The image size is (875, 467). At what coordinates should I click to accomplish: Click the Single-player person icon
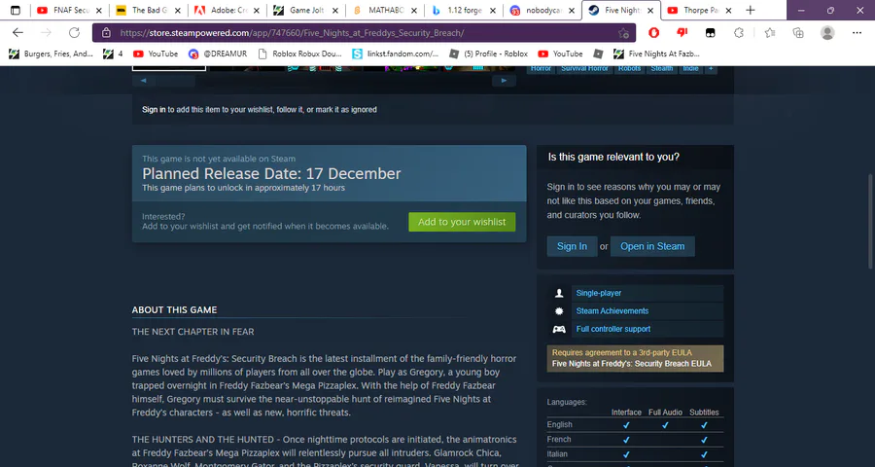click(x=559, y=293)
